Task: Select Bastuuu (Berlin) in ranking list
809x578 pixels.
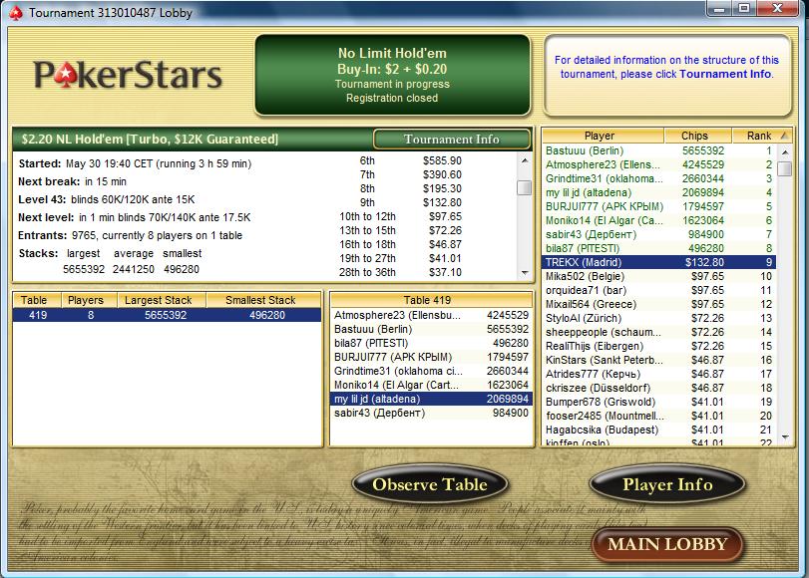Action: pos(658,150)
